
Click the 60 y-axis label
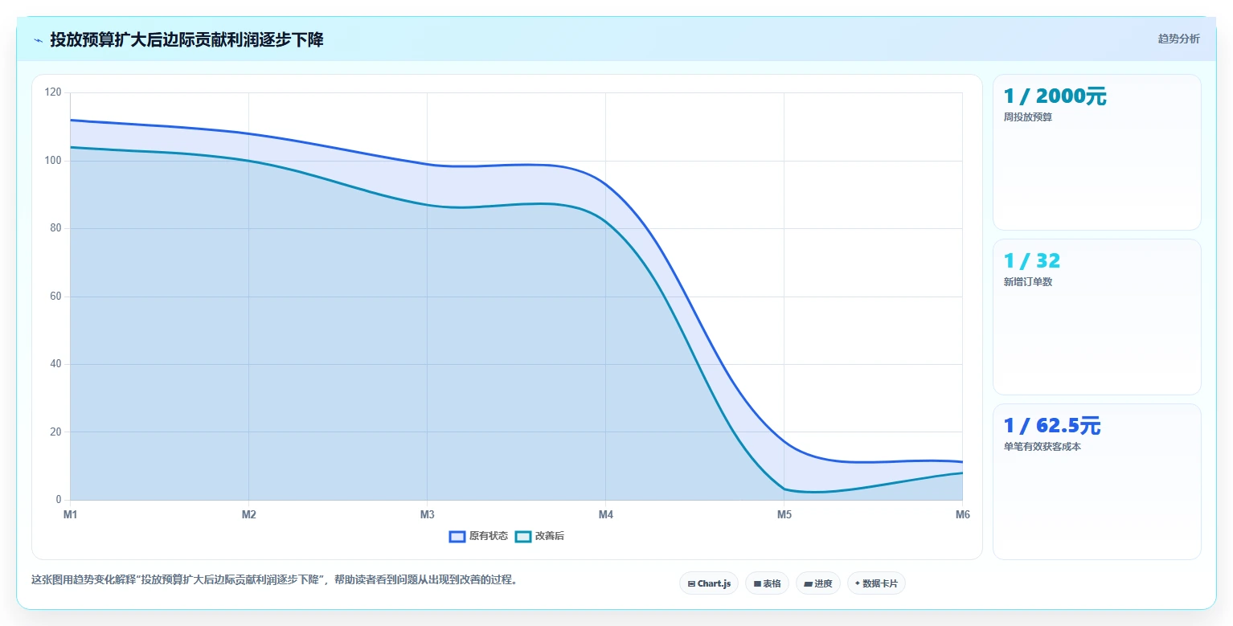click(55, 297)
